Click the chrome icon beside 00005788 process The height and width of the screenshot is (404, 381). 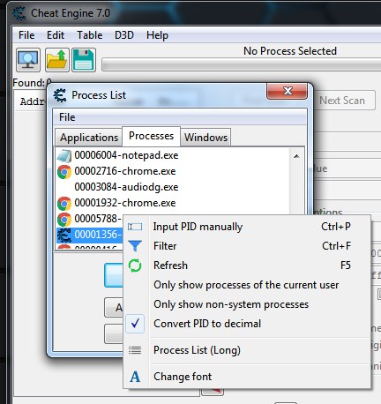coord(64,220)
